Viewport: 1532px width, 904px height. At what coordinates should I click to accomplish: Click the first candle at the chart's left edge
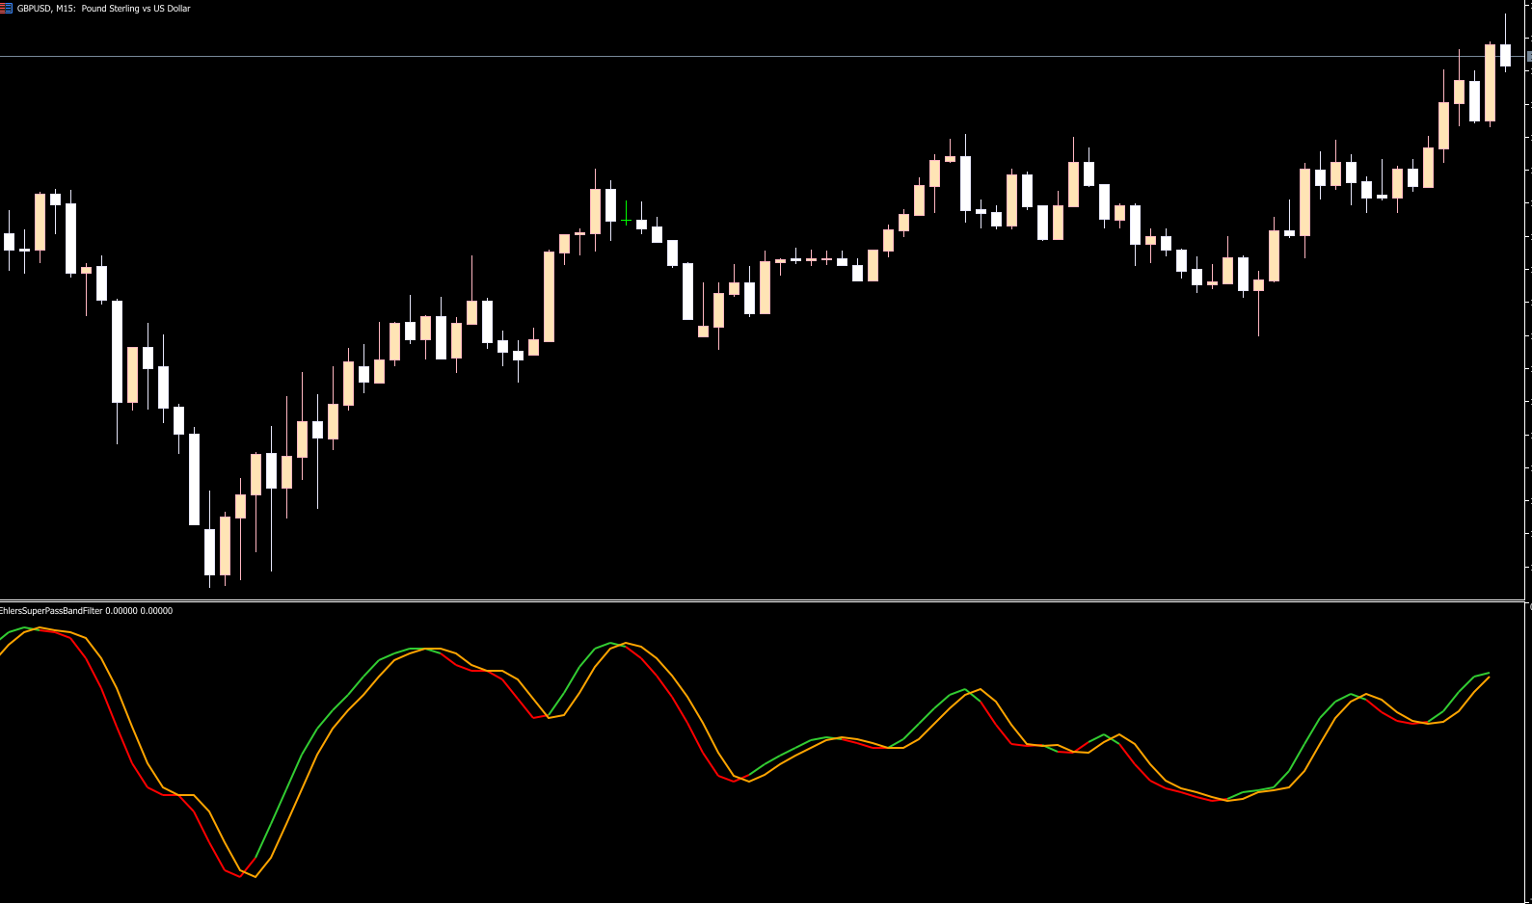click(9, 241)
